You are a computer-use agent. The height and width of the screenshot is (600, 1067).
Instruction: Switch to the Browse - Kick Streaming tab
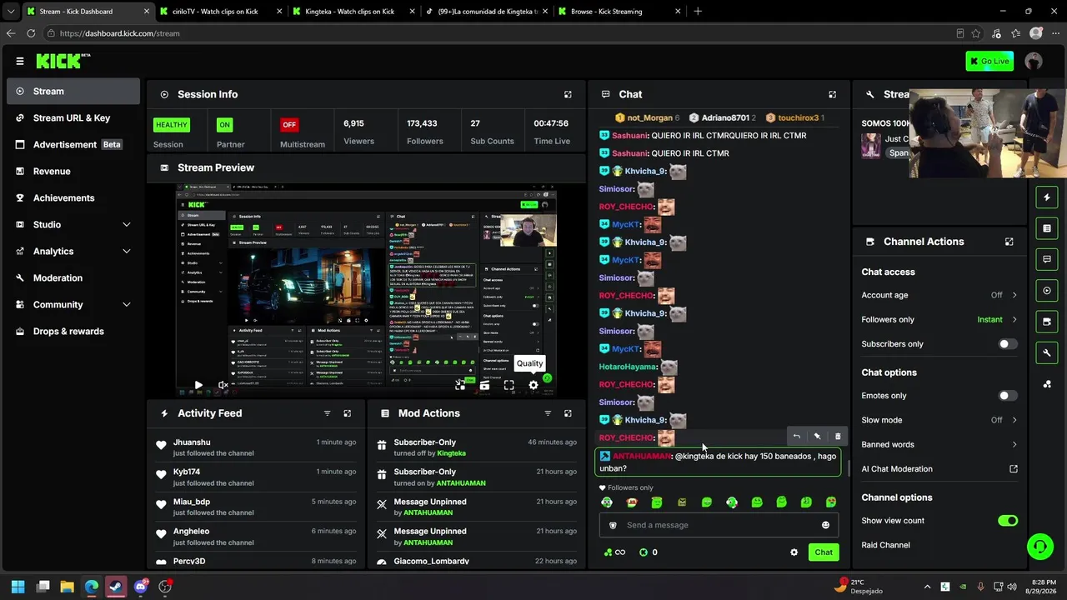(x=618, y=12)
